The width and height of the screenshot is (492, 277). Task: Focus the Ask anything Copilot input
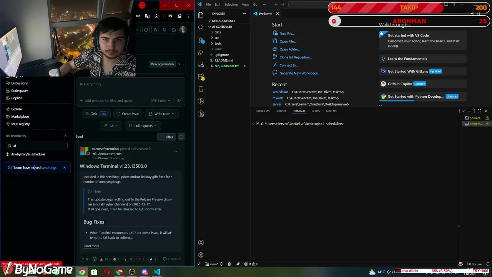131,84
